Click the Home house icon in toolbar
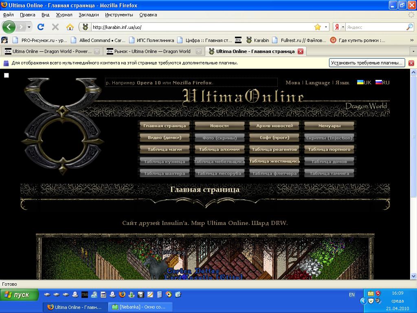 coord(70,27)
